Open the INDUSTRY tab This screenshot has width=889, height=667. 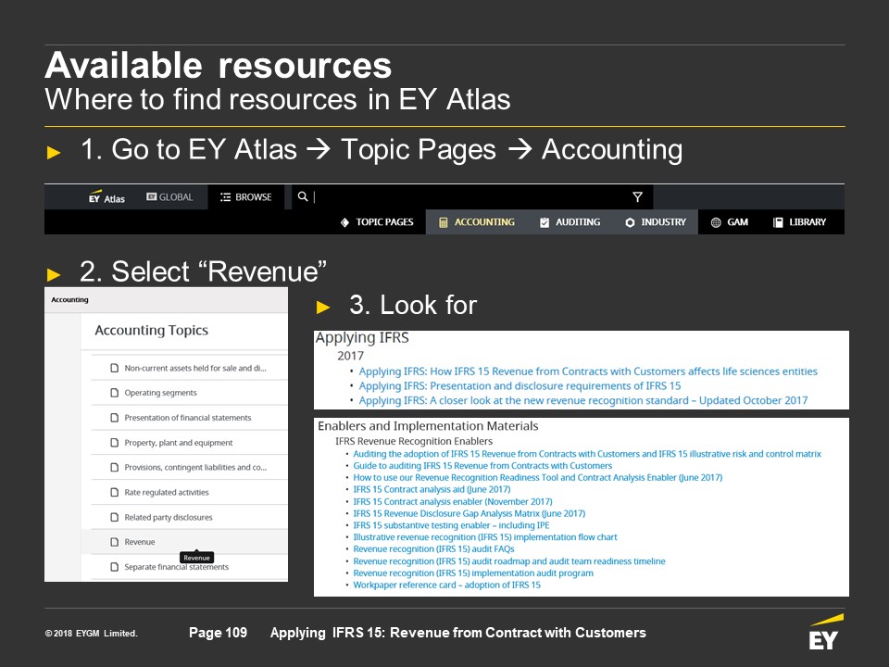(655, 222)
